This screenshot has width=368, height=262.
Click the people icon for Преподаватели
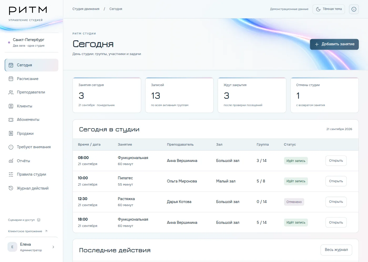(11, 92)
